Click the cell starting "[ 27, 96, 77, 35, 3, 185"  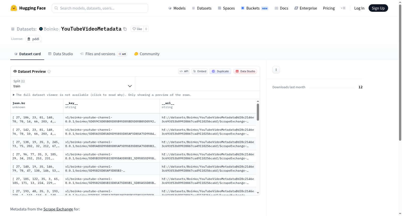[x=37, y=156]
